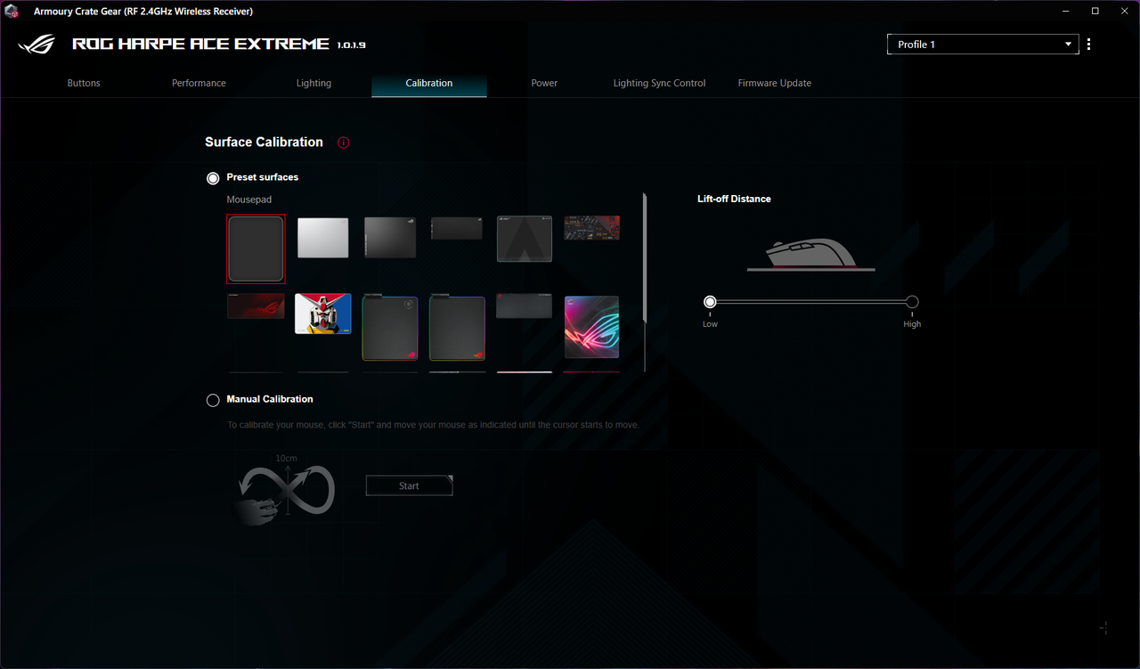Open the Power tab
The height and width of the screenshot is (669, 1140).
544,83
